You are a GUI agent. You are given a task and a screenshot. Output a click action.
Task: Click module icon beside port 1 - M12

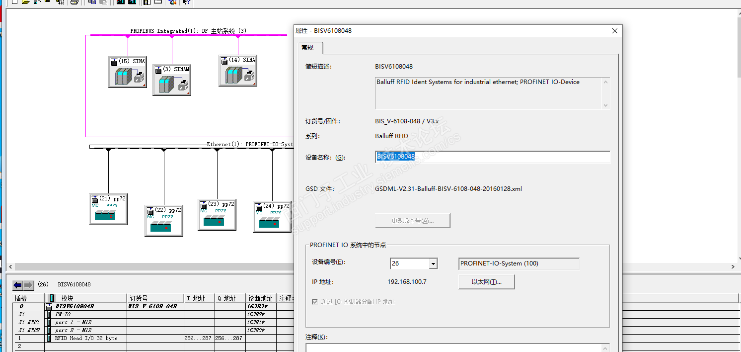(49, 322)
